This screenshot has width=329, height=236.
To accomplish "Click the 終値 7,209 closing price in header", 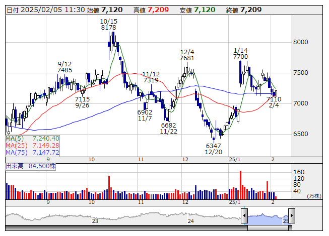I will 244,10.
